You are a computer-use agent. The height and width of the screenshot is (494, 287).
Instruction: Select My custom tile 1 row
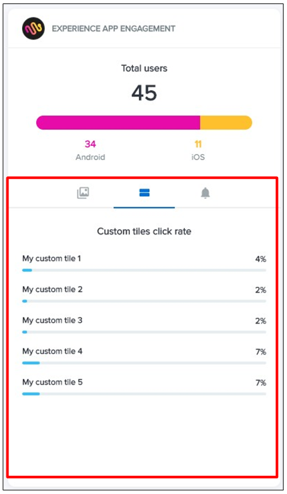[144, 263]
